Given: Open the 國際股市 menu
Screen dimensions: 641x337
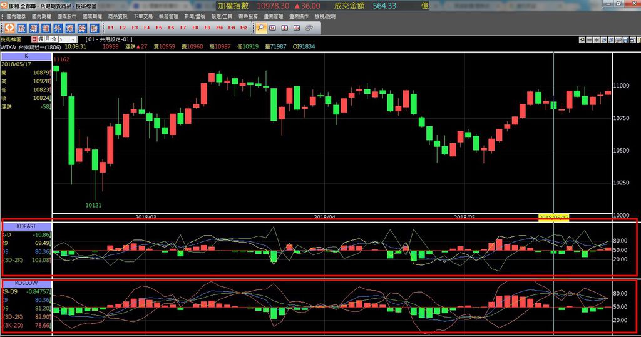Looking at the screenshot, I should click(66, 16).
